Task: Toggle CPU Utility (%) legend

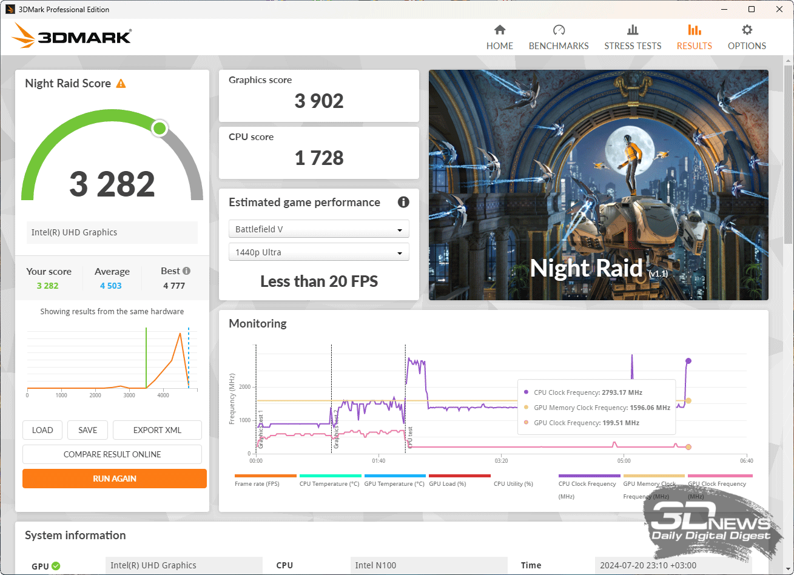Action: tap(513, 484)
